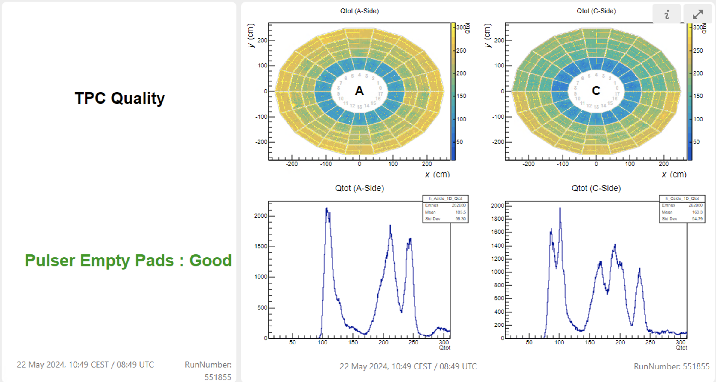Click the h_Cside_1D_Qtot statistics box
Screen dimensions: 716x382
682,209
